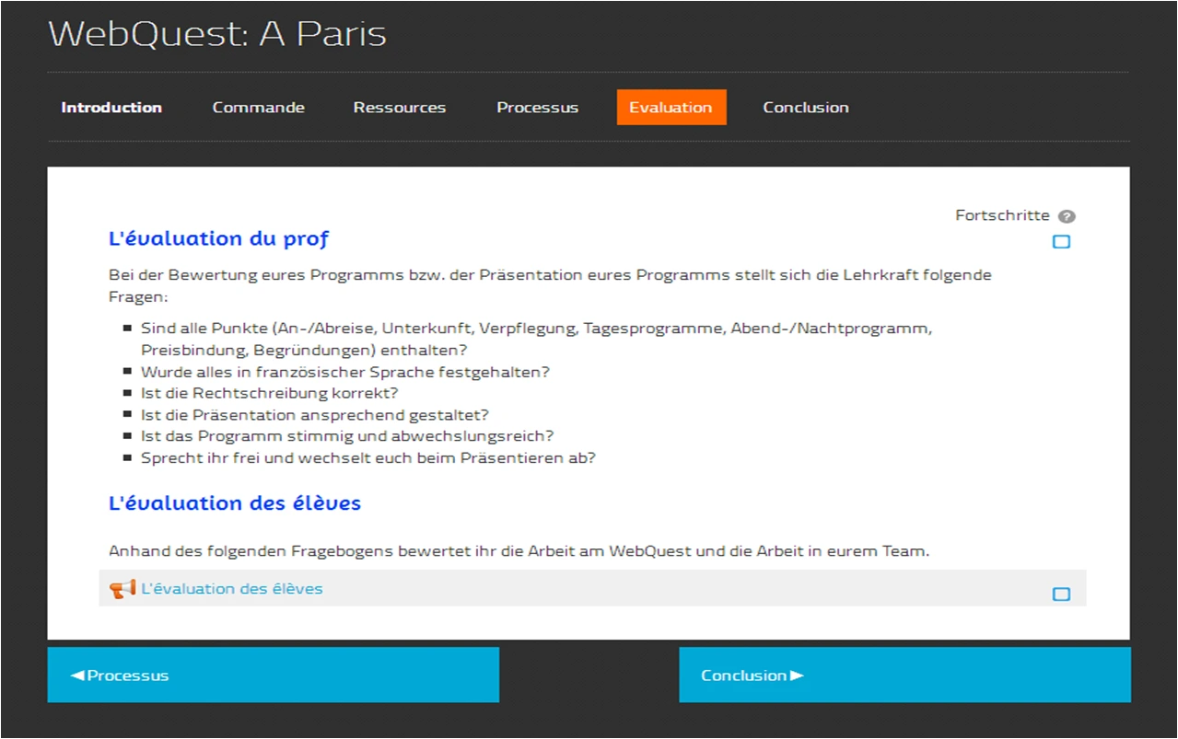Click the highlighted Evaluation tab
This screenshot has height=739, width=1178.
click(671, 108)
